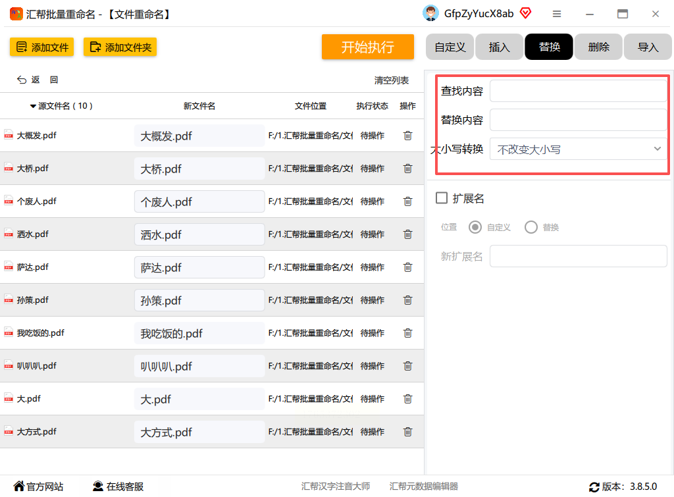Click 清空列表 to clear the list
Viewport: 674px width, 497px height.
coord(391,80)
